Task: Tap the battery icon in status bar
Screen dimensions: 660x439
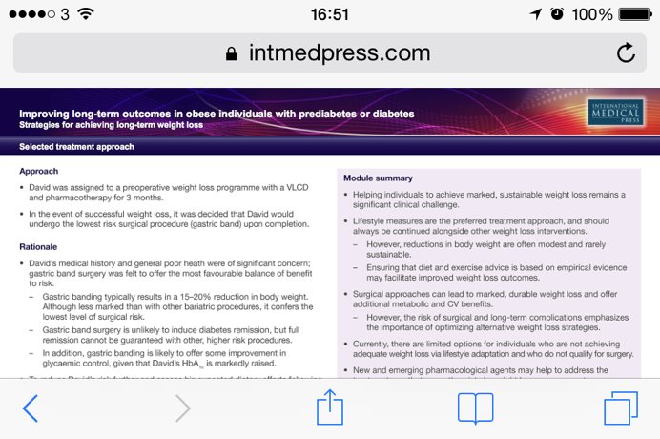Action: click(x=635, y=14)
